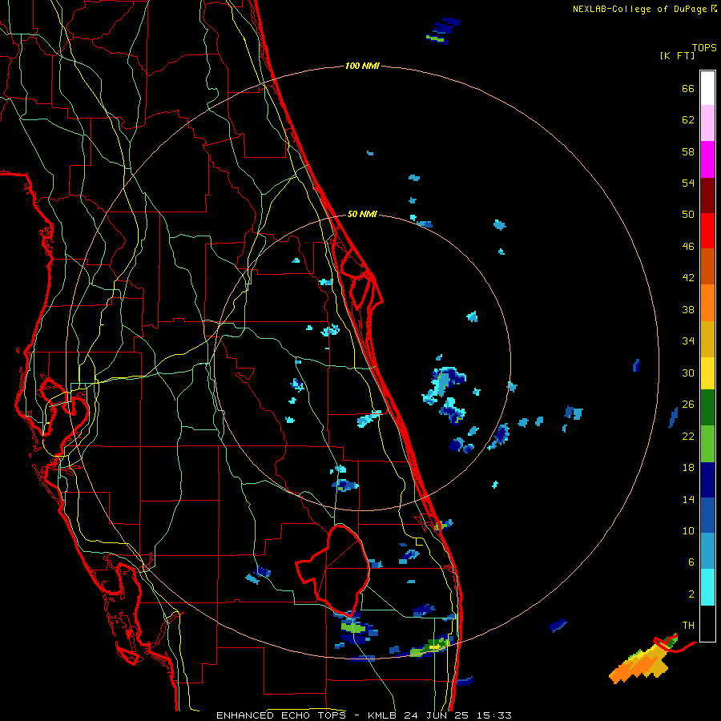
Task: Click the '54' legend value
Action: click(x=688, y=183)
